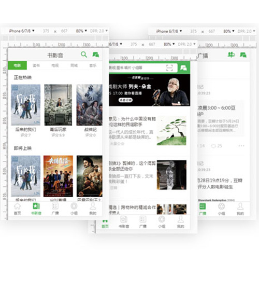Open the add-friend icon in the 广播 header

(x=231, y=54)
